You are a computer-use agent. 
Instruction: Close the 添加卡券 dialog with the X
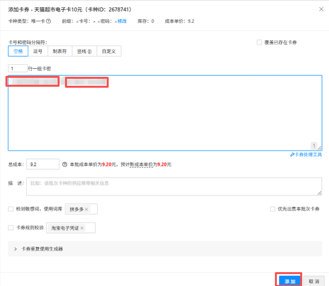pos(321,9)
